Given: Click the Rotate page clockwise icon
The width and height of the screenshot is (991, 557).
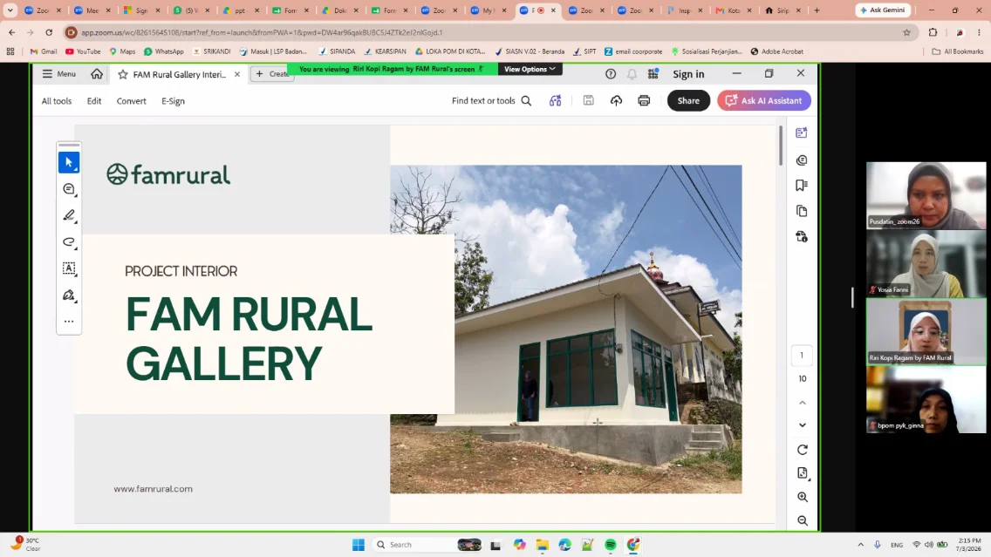Looking at the screenshot, I should coord(803,450).
